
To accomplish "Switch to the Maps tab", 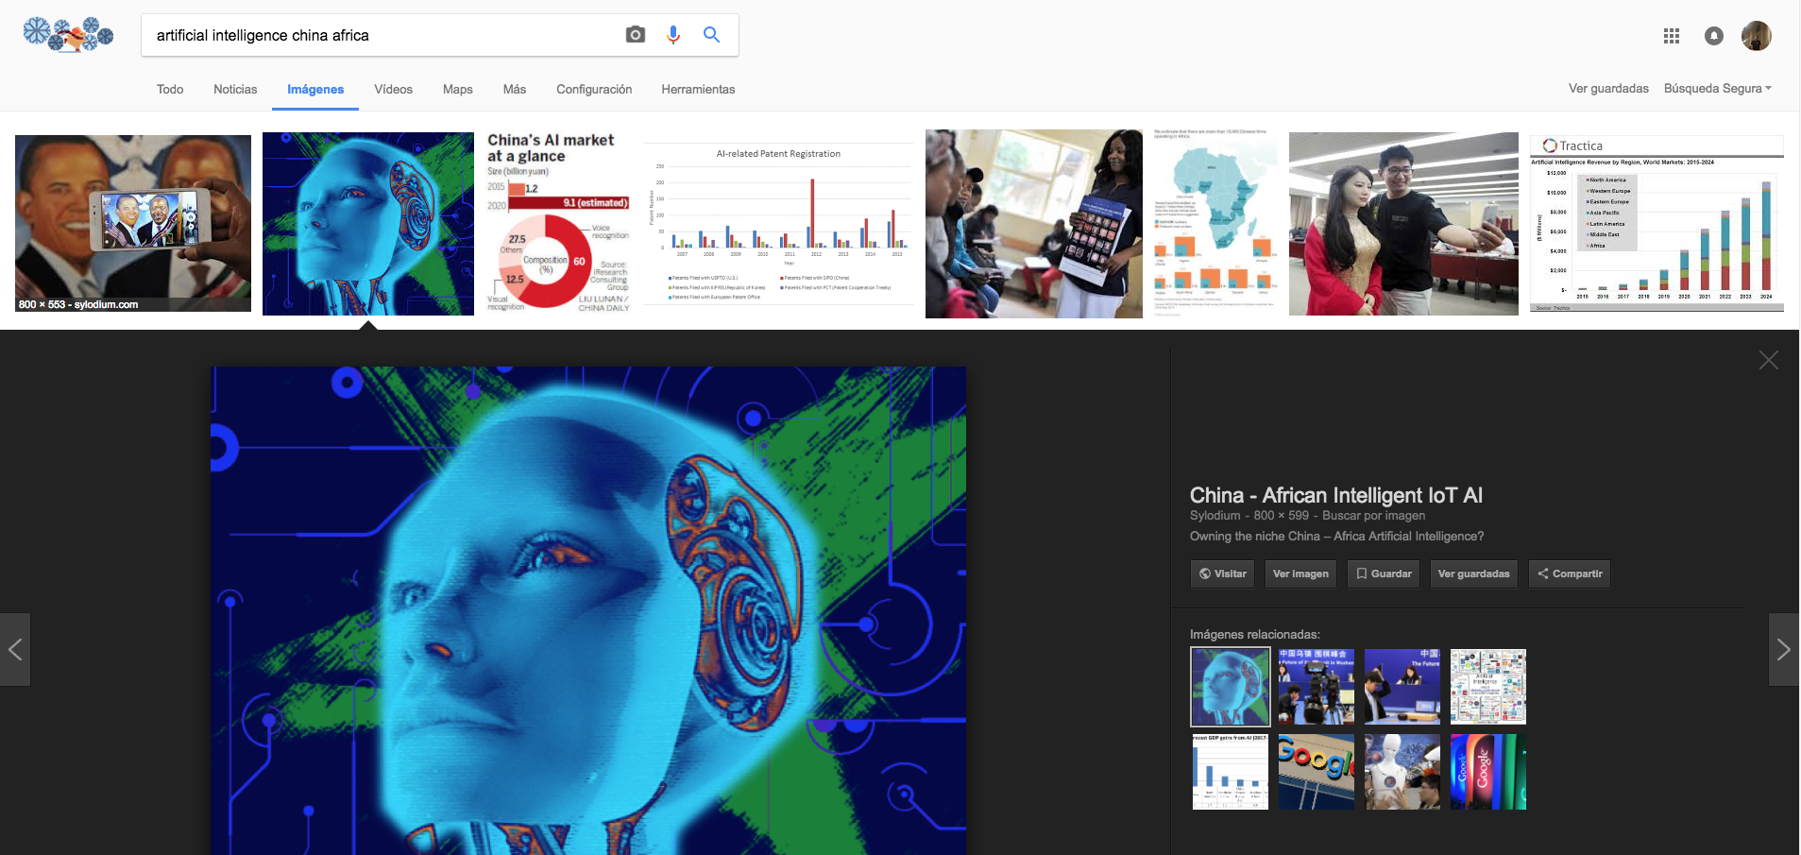I will pyautogui.click(x=458, y=89).
